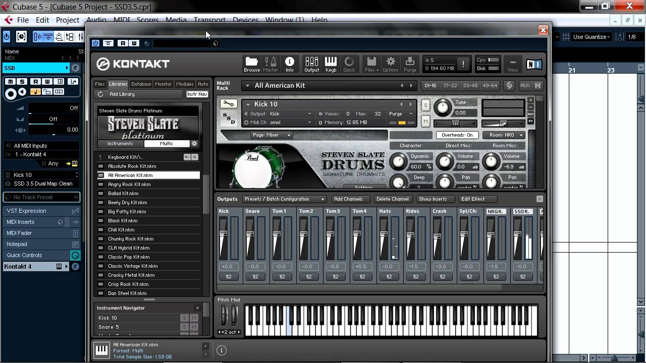Toggle the Kontakt Keyb on-screen keyboard
Screen dimensions: 646x363
331,64
